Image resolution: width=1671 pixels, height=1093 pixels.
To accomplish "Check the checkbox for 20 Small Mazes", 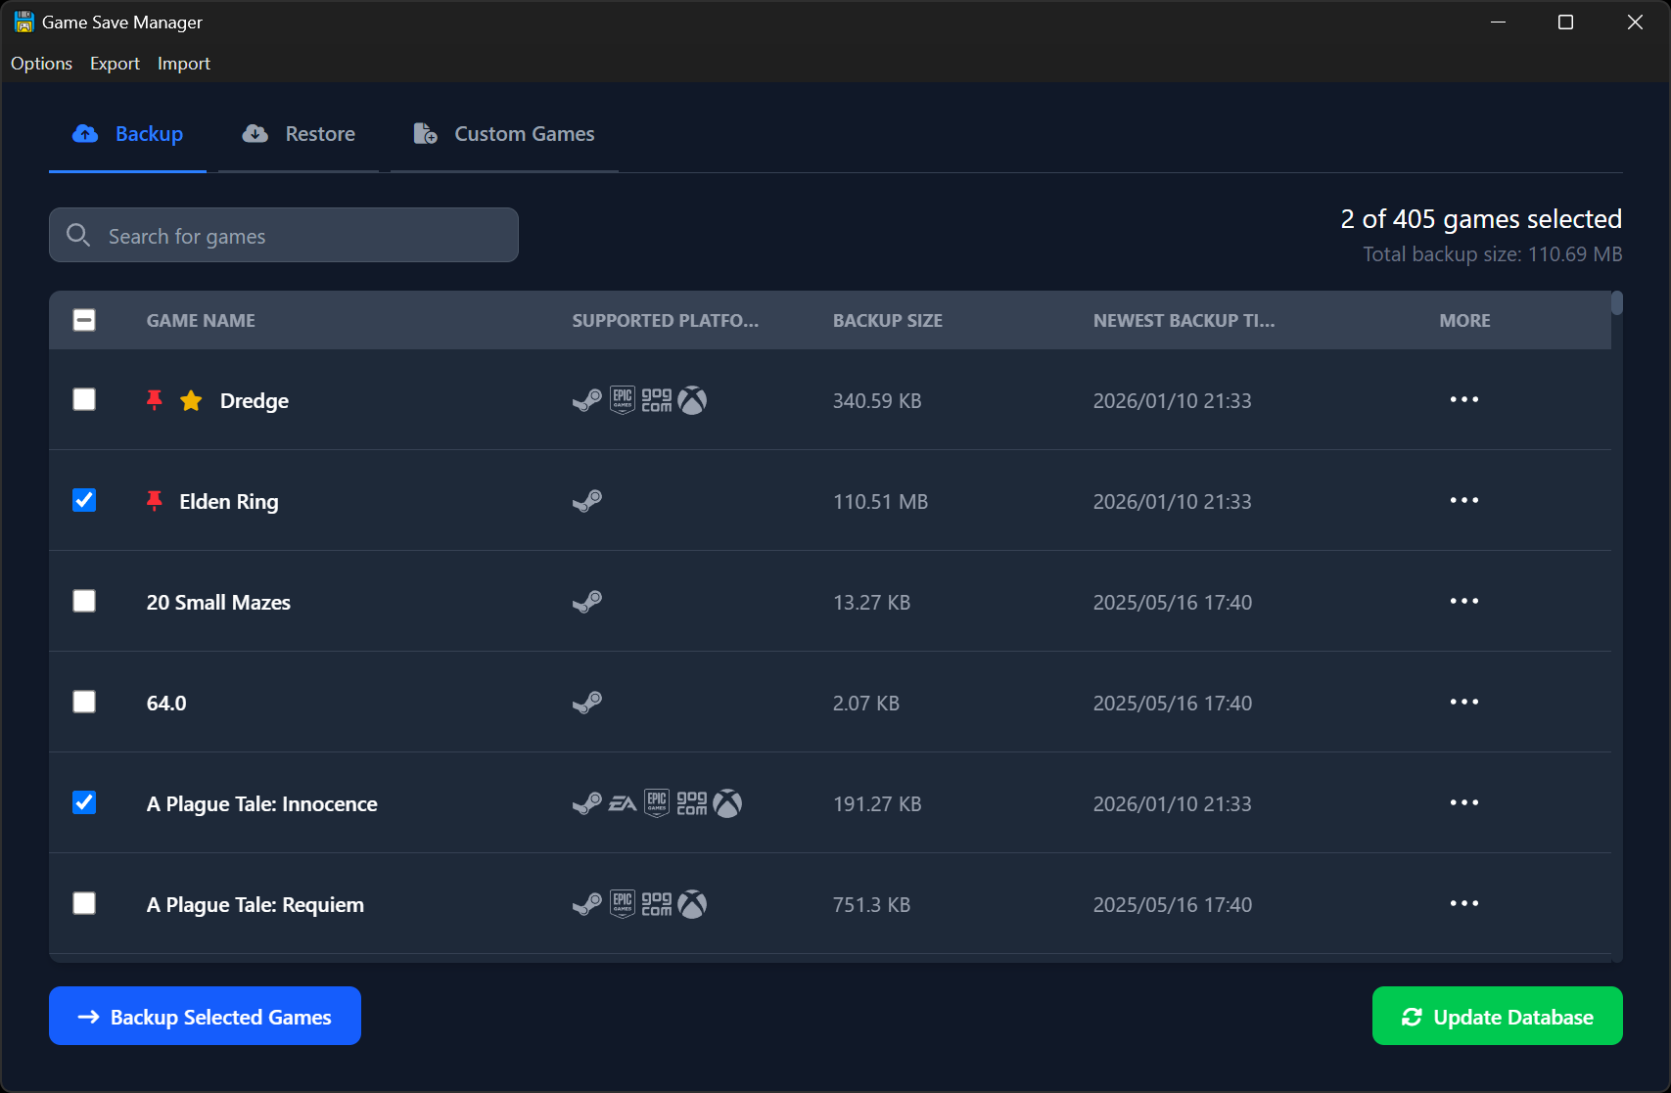I will [x=84, y=601].
